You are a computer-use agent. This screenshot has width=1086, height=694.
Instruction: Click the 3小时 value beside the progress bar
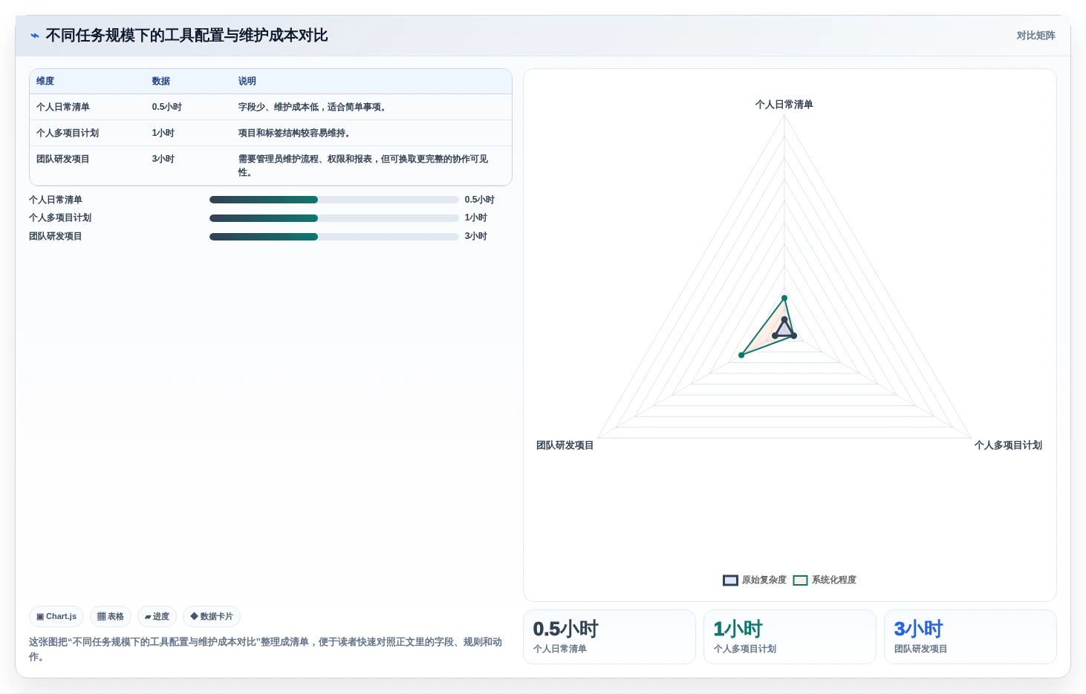[x=476, y=236]
